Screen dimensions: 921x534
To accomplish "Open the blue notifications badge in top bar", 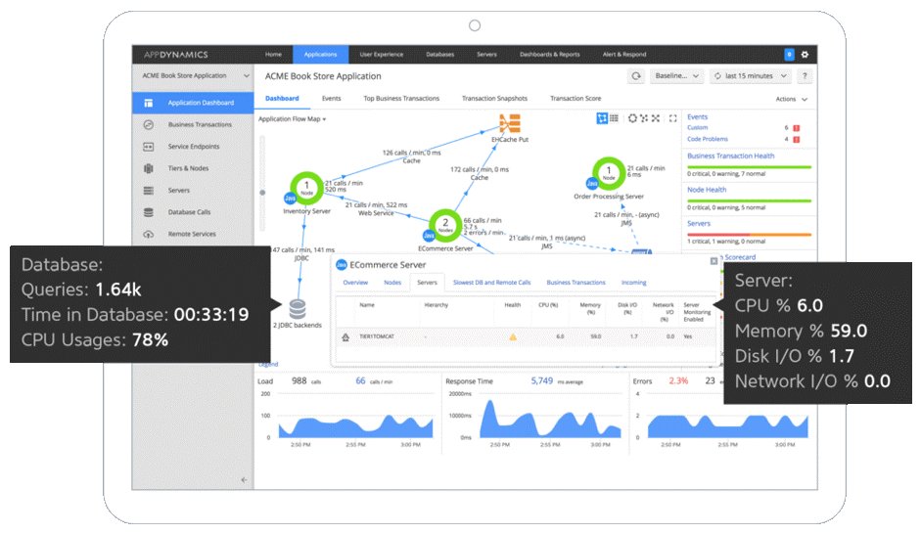I will click(790, 54).
